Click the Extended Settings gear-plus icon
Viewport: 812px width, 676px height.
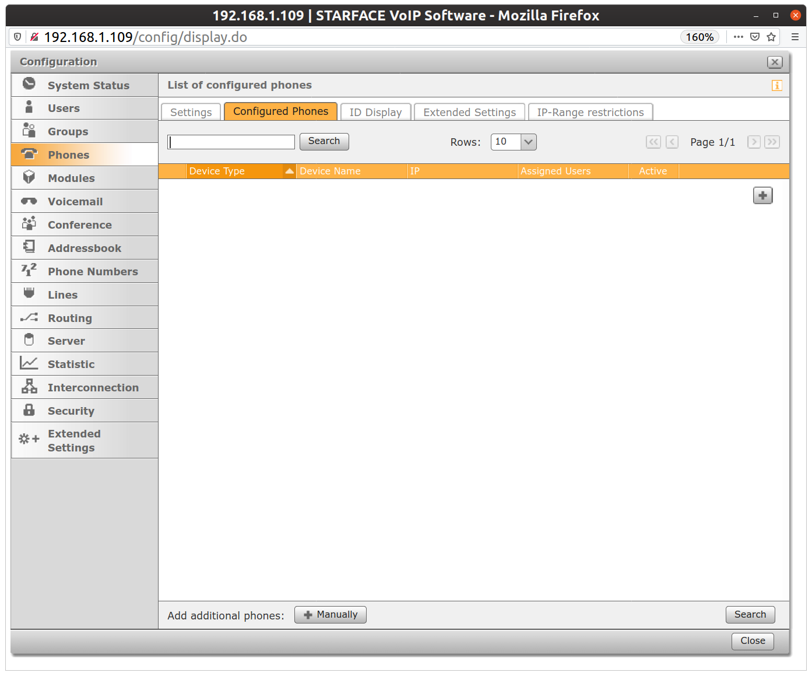point(29,439)
